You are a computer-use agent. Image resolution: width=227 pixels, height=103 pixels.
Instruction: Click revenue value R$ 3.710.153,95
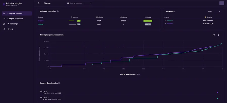point(208,24)
